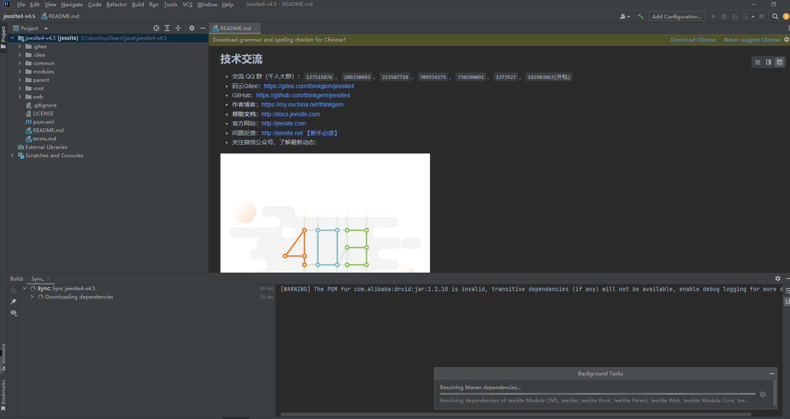Open the VCS menu
The width and height of the screenshot is (790, 419).
(x=187, y=4)
